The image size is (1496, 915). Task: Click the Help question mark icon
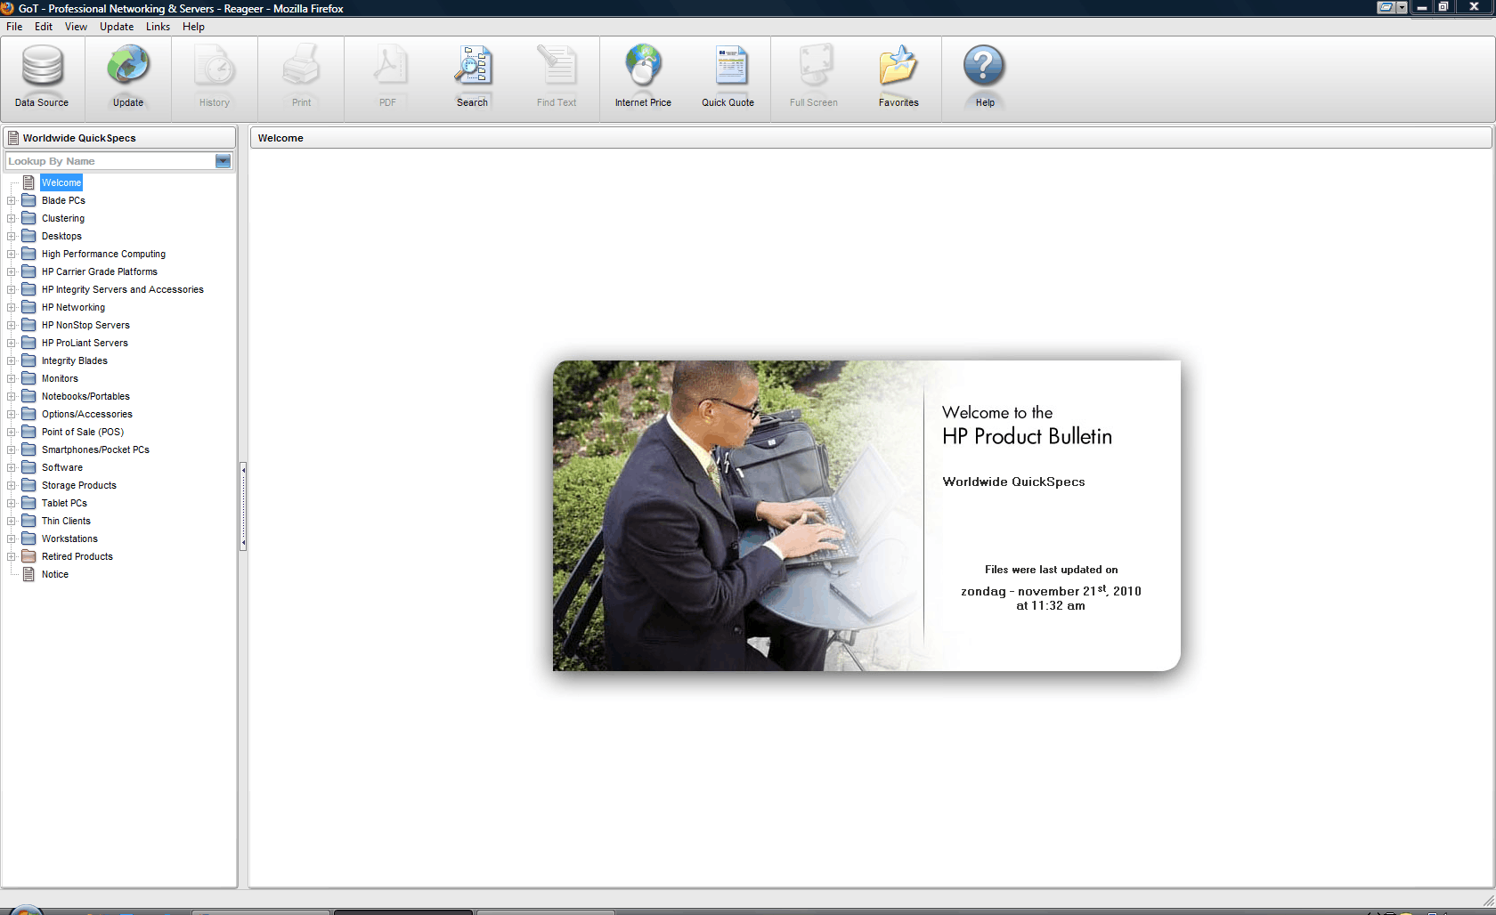(x=984, y=67)
